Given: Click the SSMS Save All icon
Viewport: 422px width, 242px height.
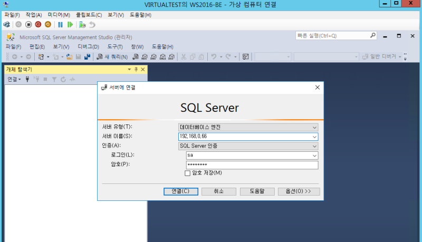Looking at the screenshot, I should (x=87, y=57).
